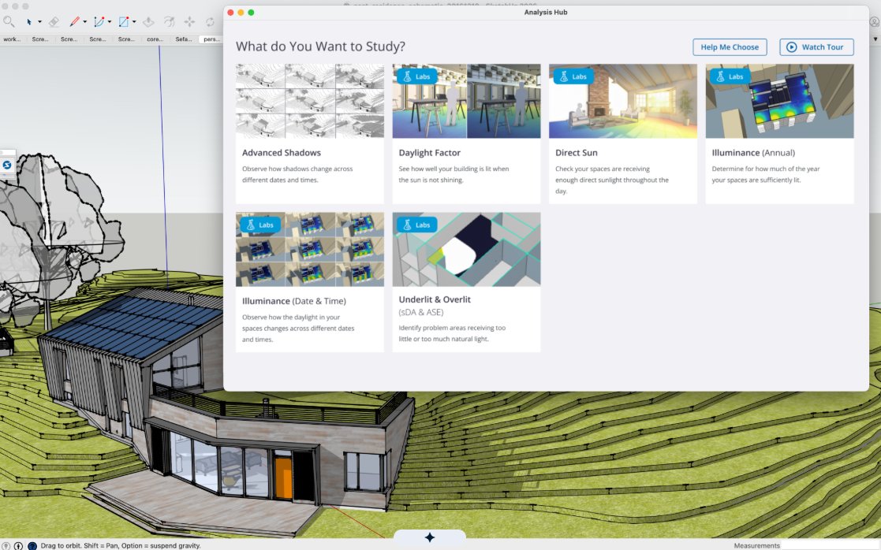Expand the Line tool dropdown arrow

click(x=85, y=22)
